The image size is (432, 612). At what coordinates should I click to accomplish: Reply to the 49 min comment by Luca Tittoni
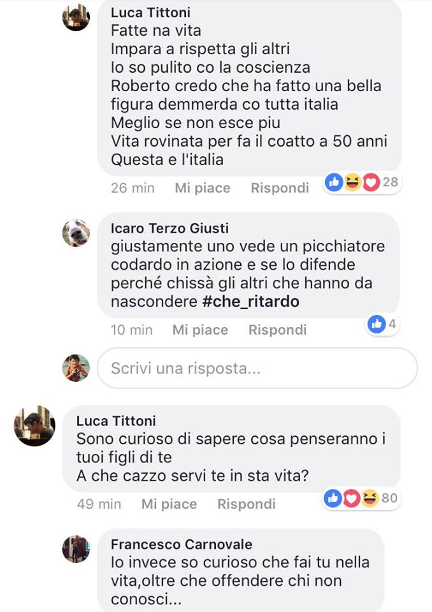[x=246, y=504]
